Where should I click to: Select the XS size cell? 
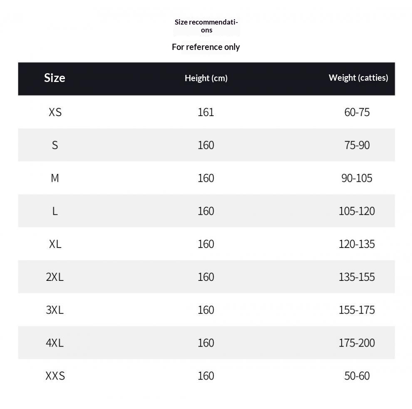tap(55, 112)
